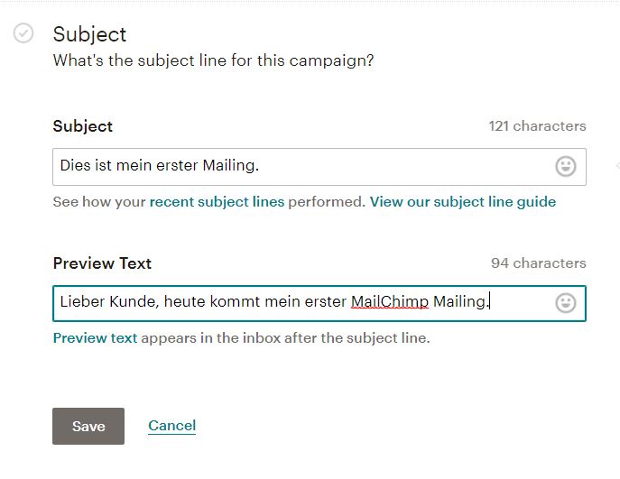Open the emoji picker in Subject field
Screen dimensions: 620x479
[x=566, y=166]
